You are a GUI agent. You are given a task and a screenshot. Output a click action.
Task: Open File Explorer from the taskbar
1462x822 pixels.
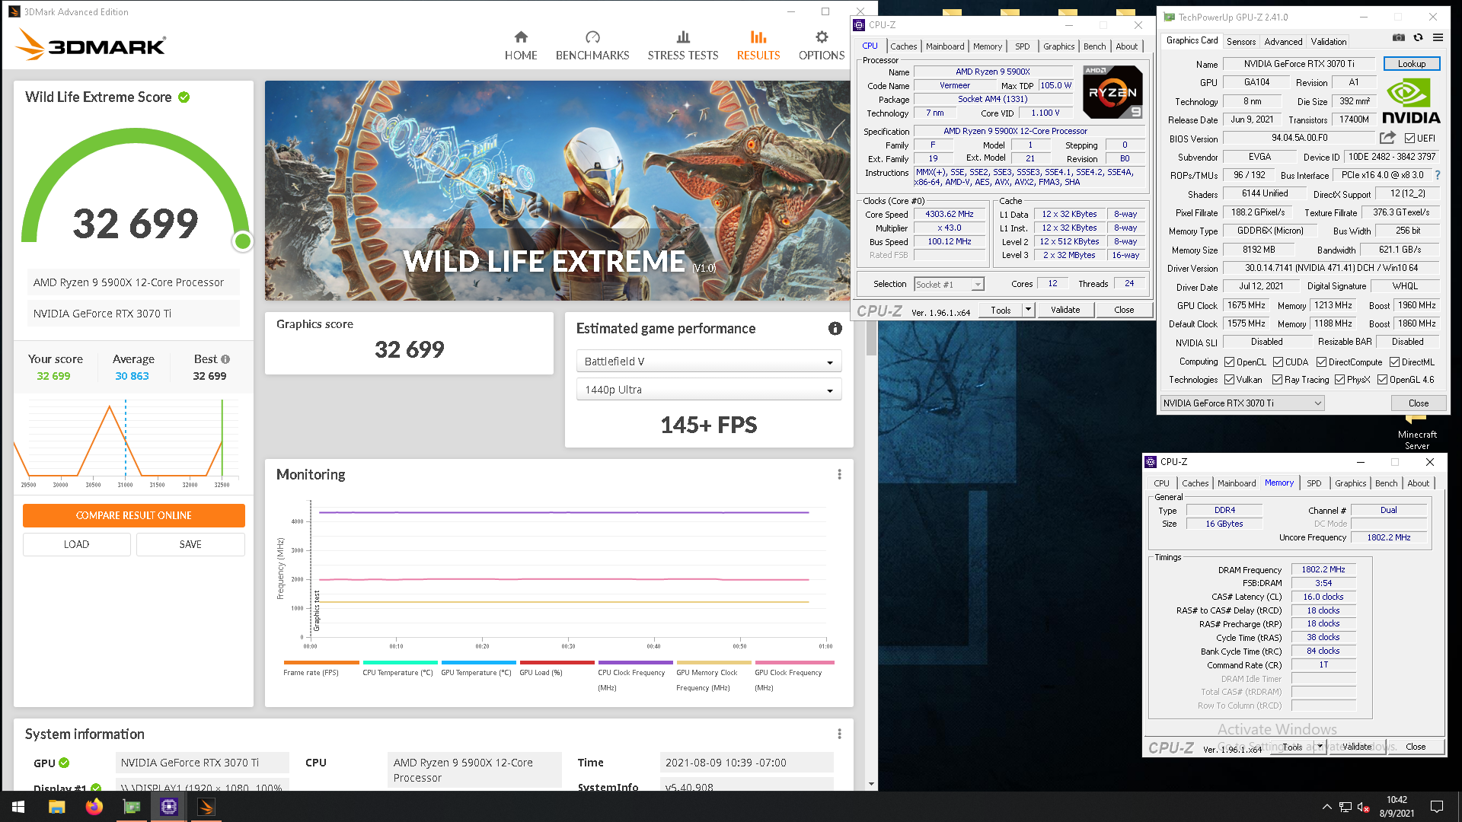point(56,807)
